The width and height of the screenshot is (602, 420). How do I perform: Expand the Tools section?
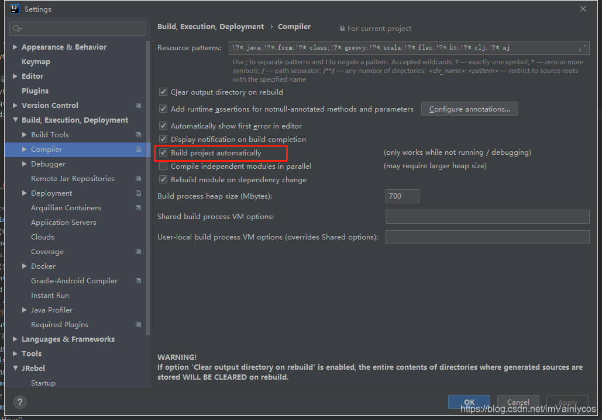[x=15, y=353]
